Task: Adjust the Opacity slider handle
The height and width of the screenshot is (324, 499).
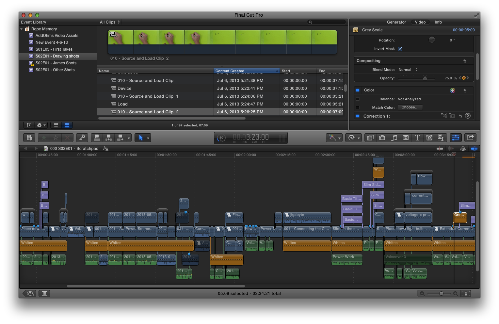Action: (x=425, y=78)
